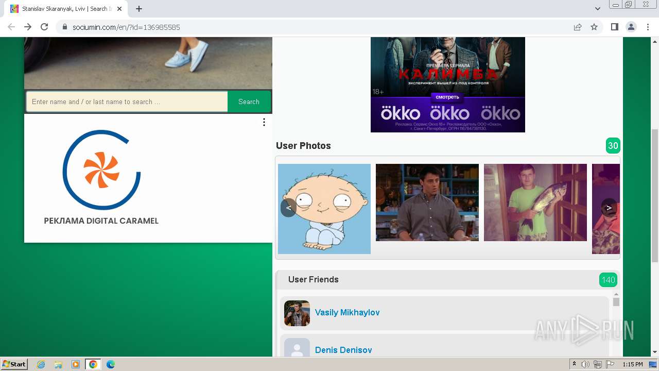Show previous user photos arrow

tap(289, 208)
